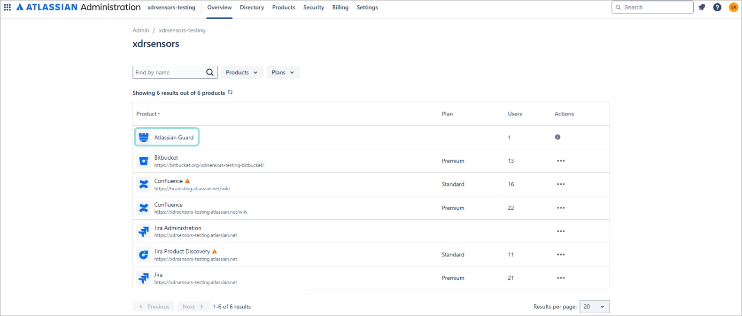742x316 pixels.
Task: Click the Bitbucket URL text
Action: point(209,165)
